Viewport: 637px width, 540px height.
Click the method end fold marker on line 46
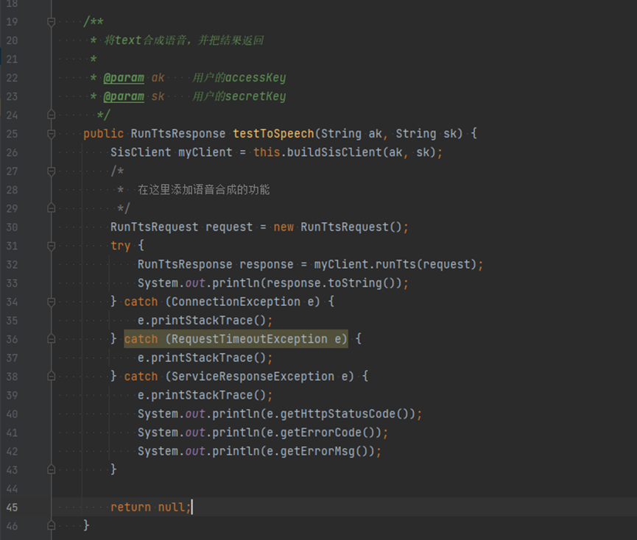pos(52,525)
